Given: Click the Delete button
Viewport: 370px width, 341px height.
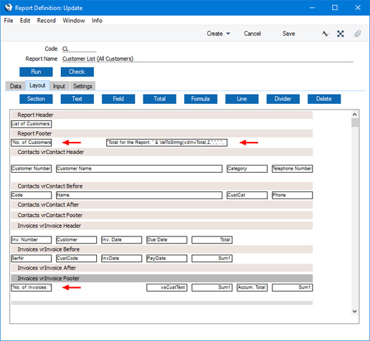Looking at the screenshot, I should tap(324, 99).
